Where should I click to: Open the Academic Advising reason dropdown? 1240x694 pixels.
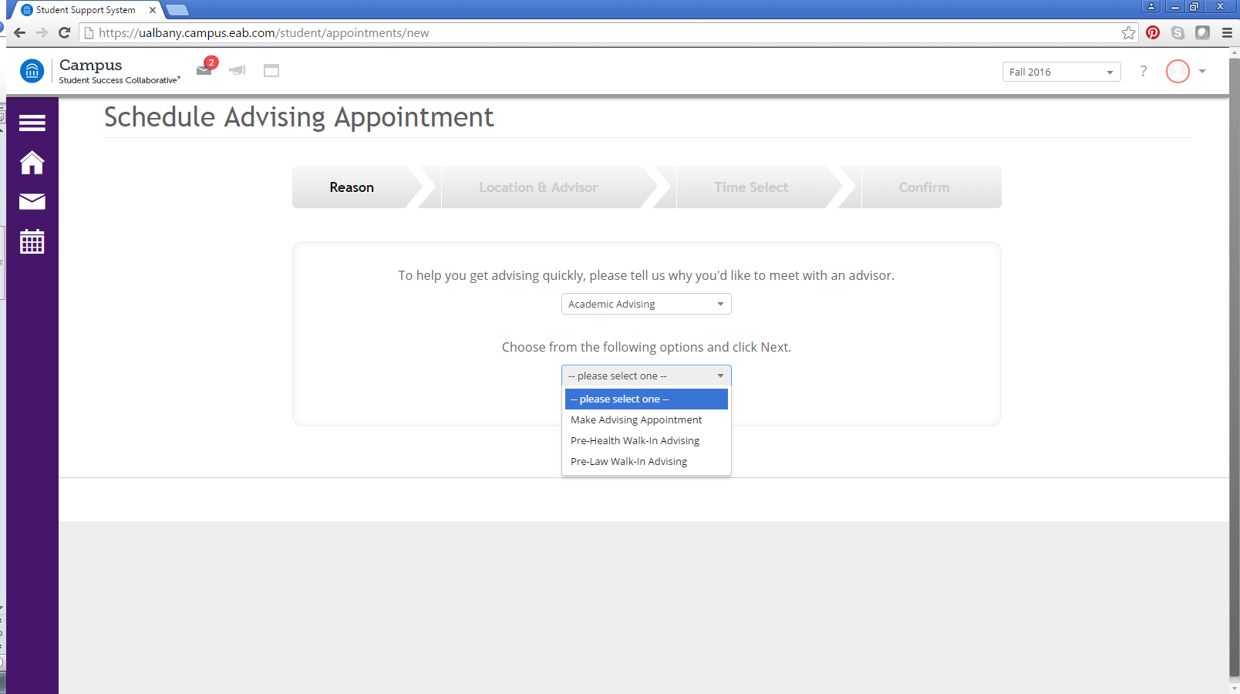[x=645, y=304]
